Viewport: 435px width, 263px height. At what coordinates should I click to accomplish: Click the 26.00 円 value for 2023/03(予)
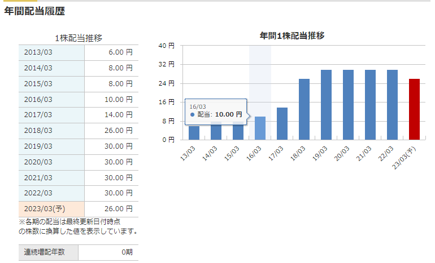click(x=119, y=209)
